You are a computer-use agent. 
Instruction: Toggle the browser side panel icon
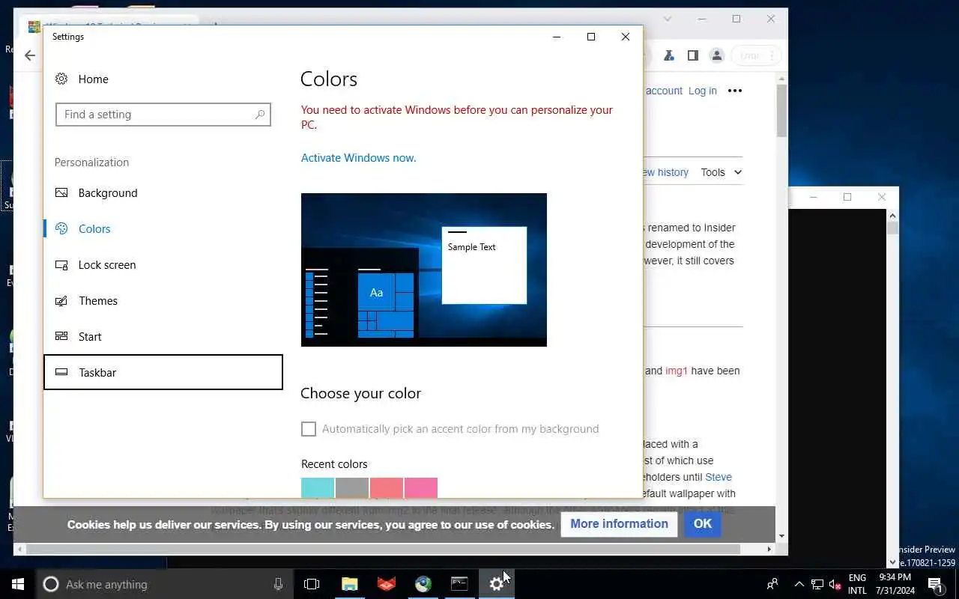(x=693, y=55)
